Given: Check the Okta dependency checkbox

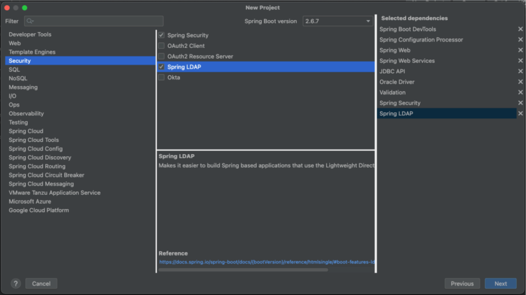Looking at the screenshot, I should pyautogui.click(x=161, y=77).
